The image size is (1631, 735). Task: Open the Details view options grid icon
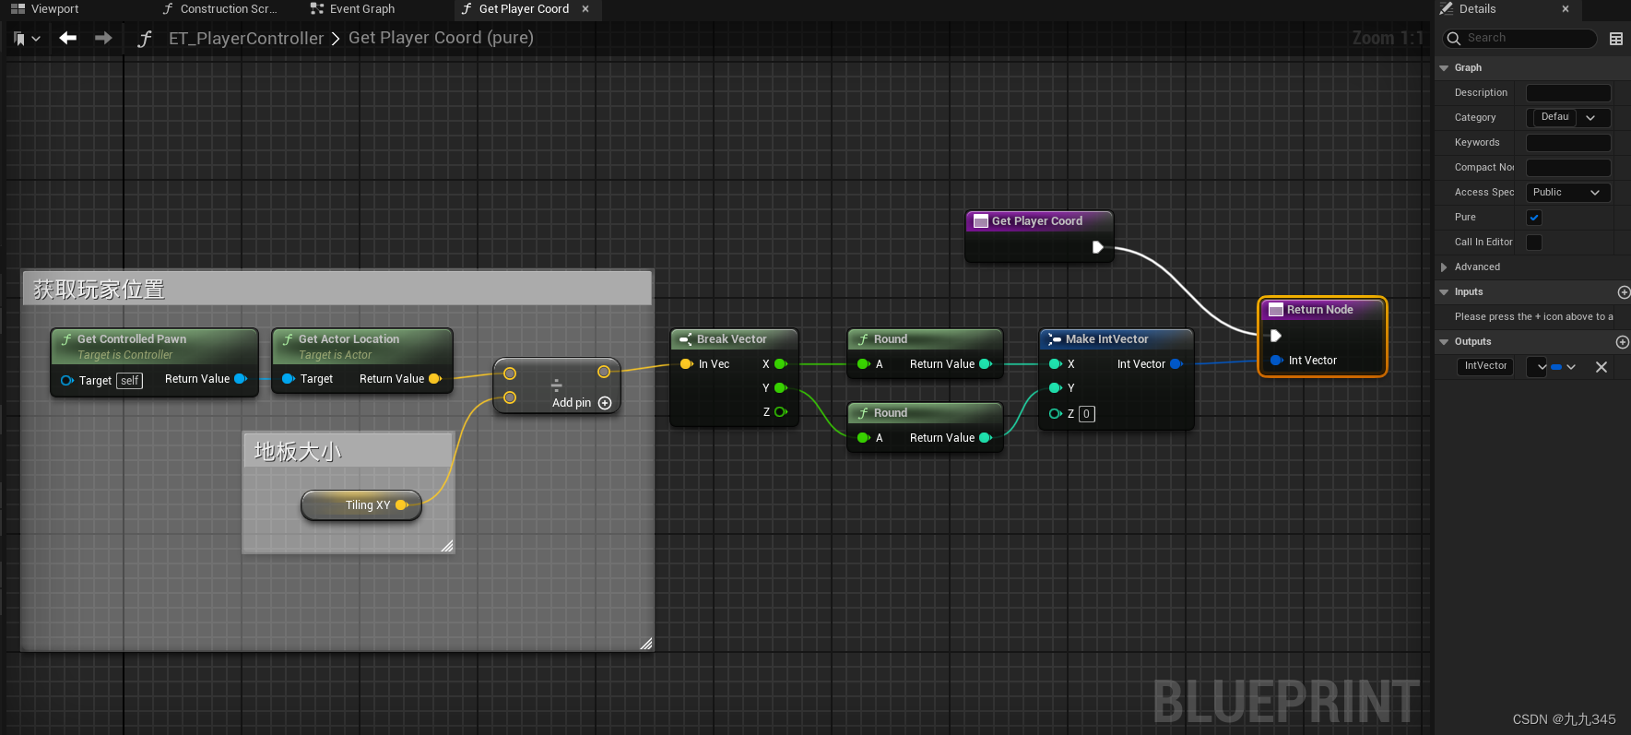click(x=1616, y=39)
